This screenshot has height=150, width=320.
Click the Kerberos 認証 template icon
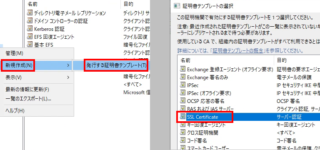(x=30, y=29)
